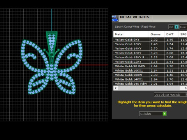Click the 2.70 grams value
The image size is (187, 140).
[154, 49]
